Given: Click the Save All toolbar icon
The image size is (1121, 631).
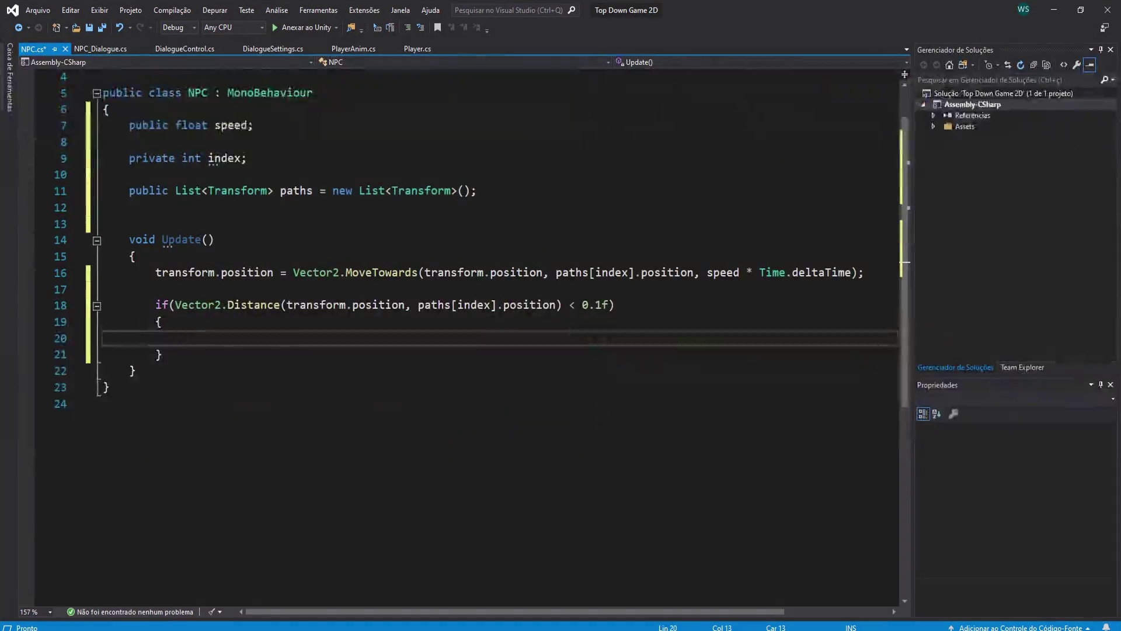Looking at the screenshot, I should [102, 27].
